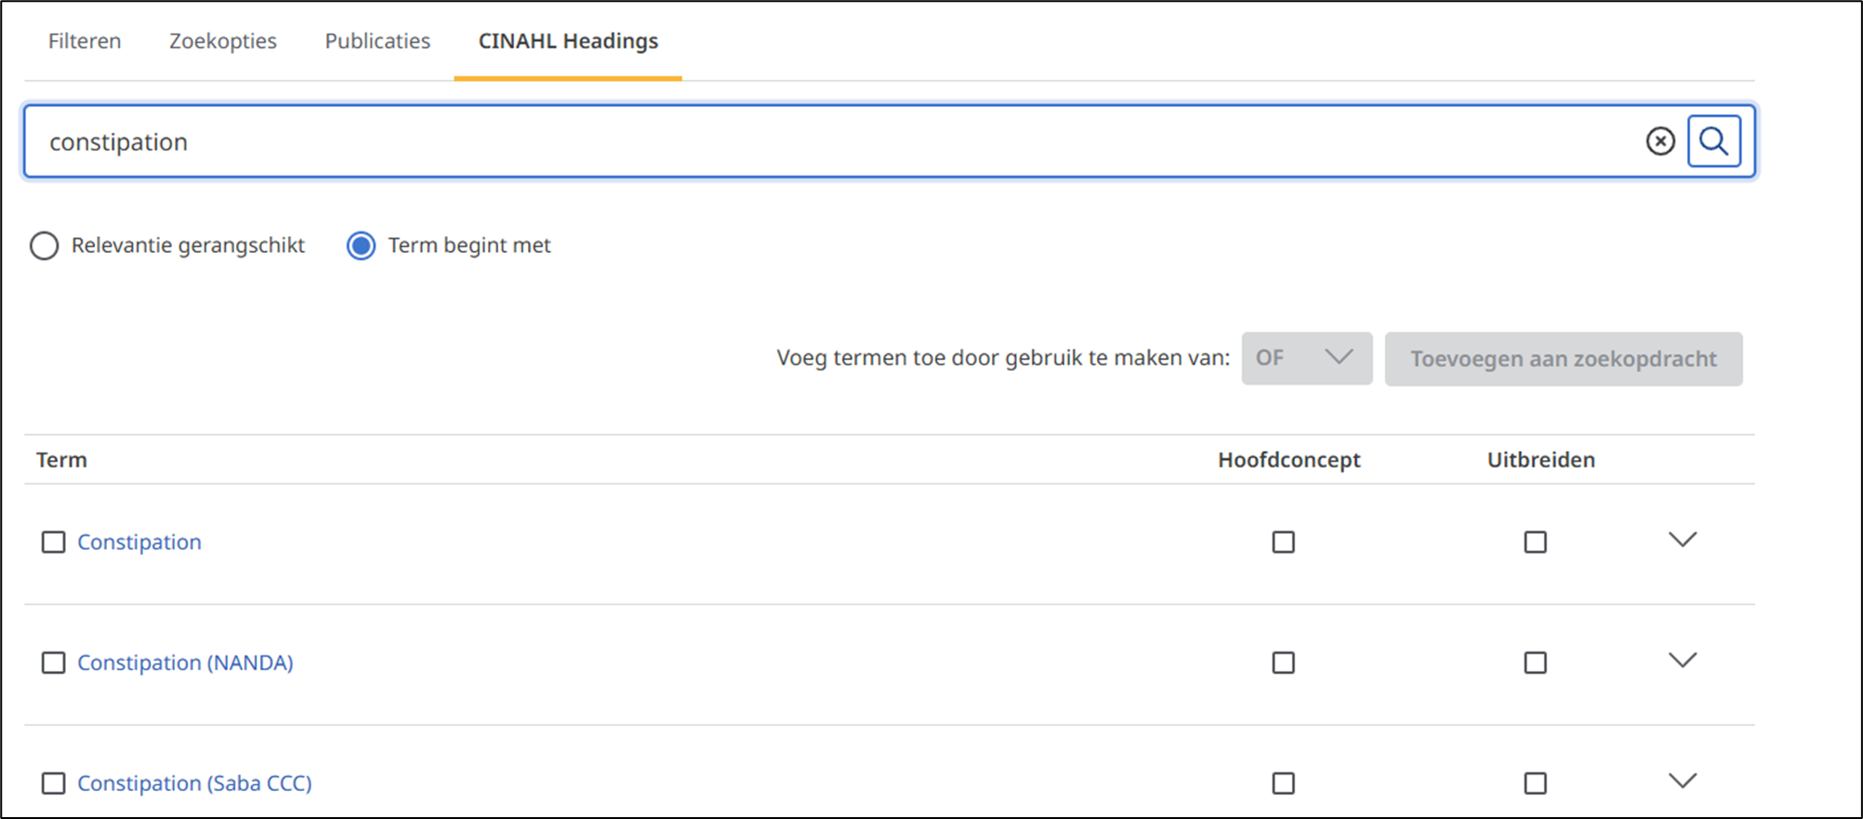Open the Constipation (Saba CCC) heading link
Image resolution: width=1863 pixels, height=819 pixels.
point(194,784)
